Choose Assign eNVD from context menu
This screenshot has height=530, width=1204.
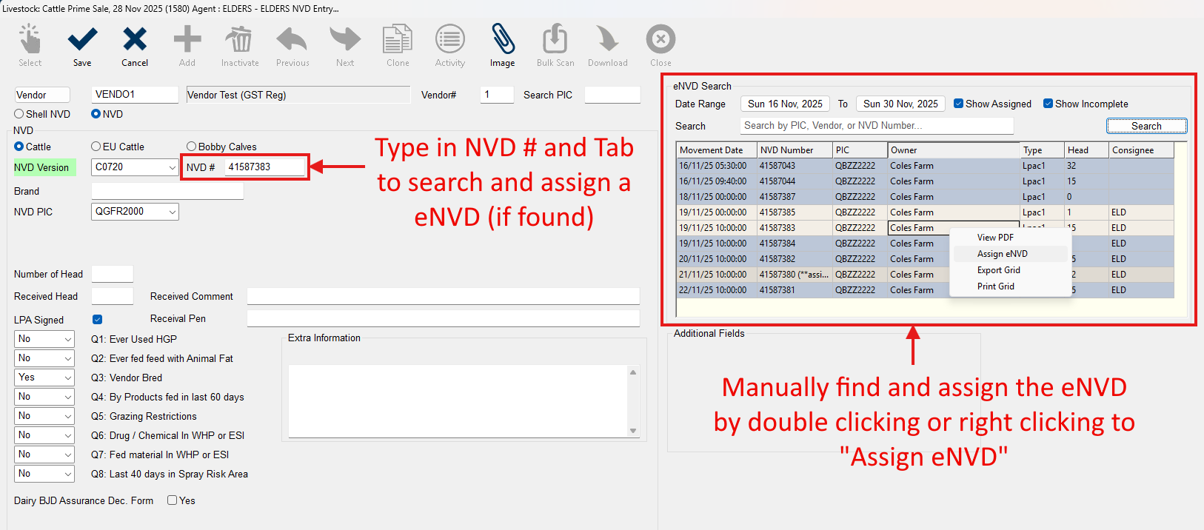click(1002, 254)
